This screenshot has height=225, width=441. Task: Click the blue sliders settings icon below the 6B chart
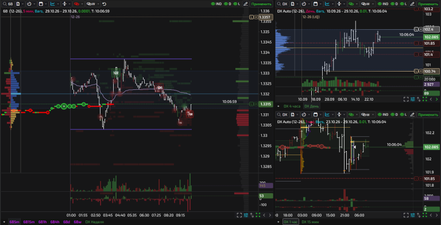click(x=246, y=215)
